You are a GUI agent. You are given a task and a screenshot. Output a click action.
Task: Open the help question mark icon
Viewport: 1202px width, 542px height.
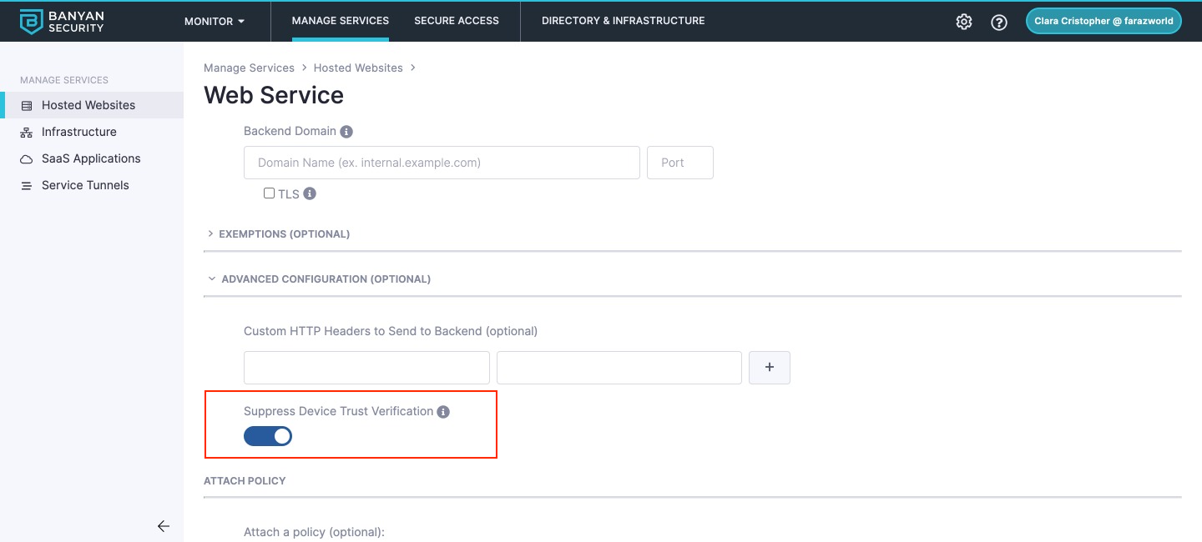[999, 22]
